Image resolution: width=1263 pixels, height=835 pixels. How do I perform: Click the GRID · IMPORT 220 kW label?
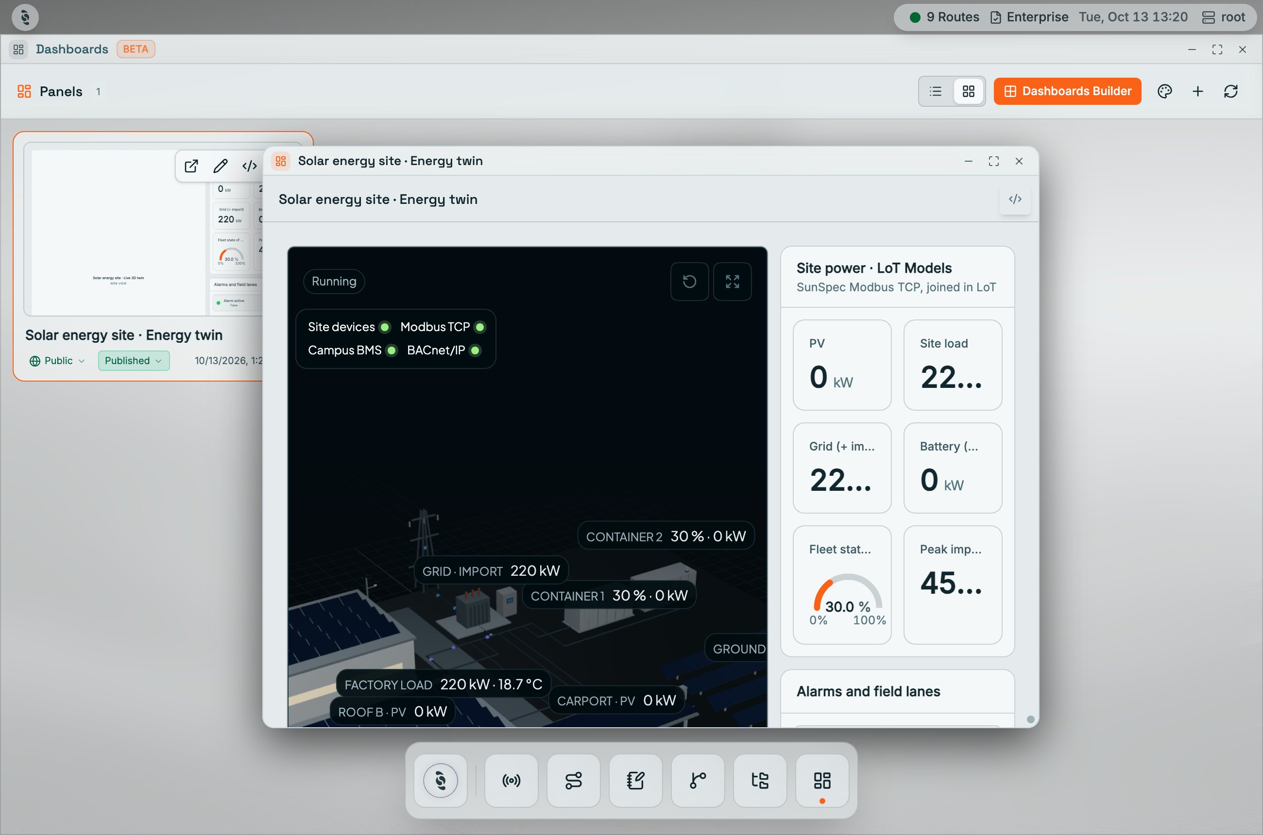[x=491, y=570]
